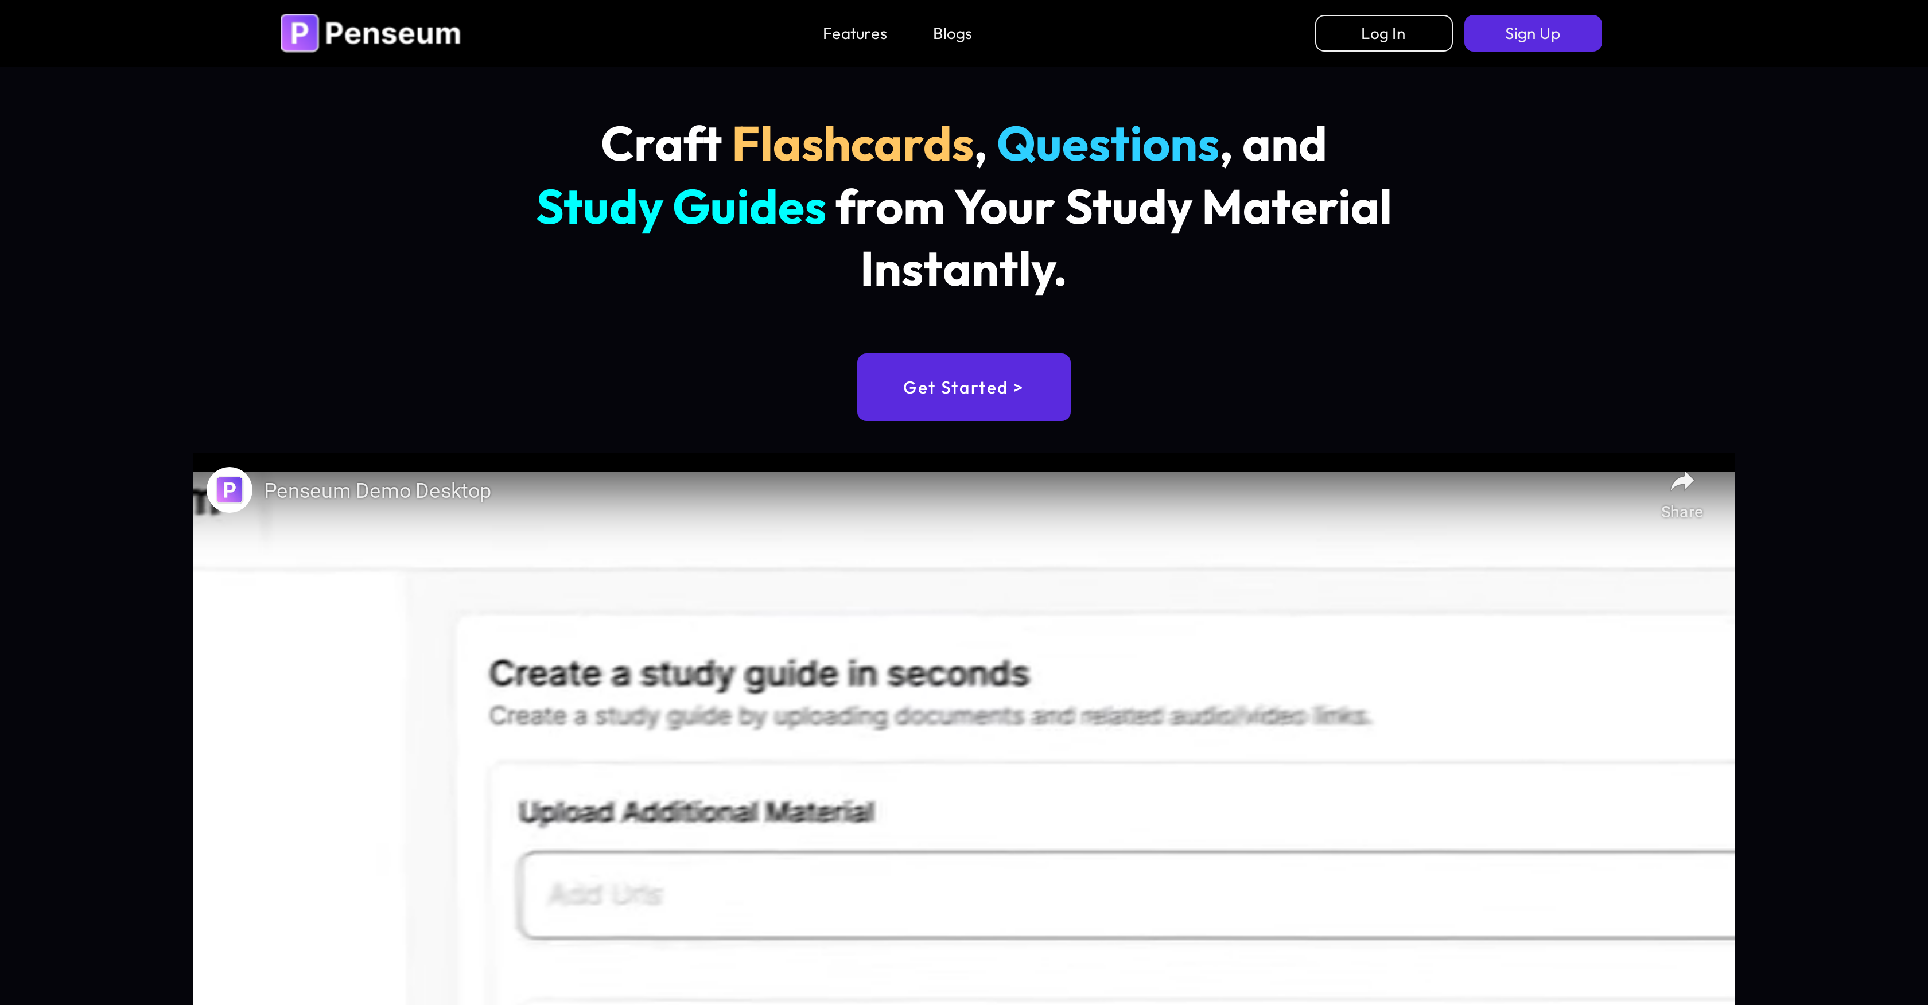The image size is (1928, 1005).
Task: Click the 'Log In' link
Action: point(1383,33)
